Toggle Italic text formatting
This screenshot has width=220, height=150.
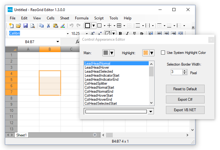(127, 34)
